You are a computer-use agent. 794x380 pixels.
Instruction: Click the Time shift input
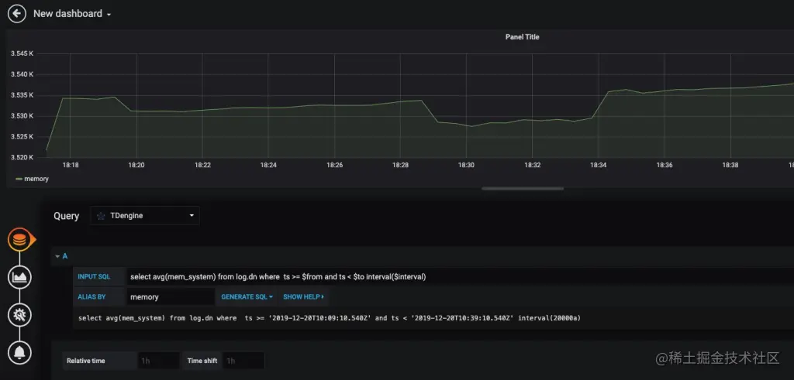coord(243,361)
